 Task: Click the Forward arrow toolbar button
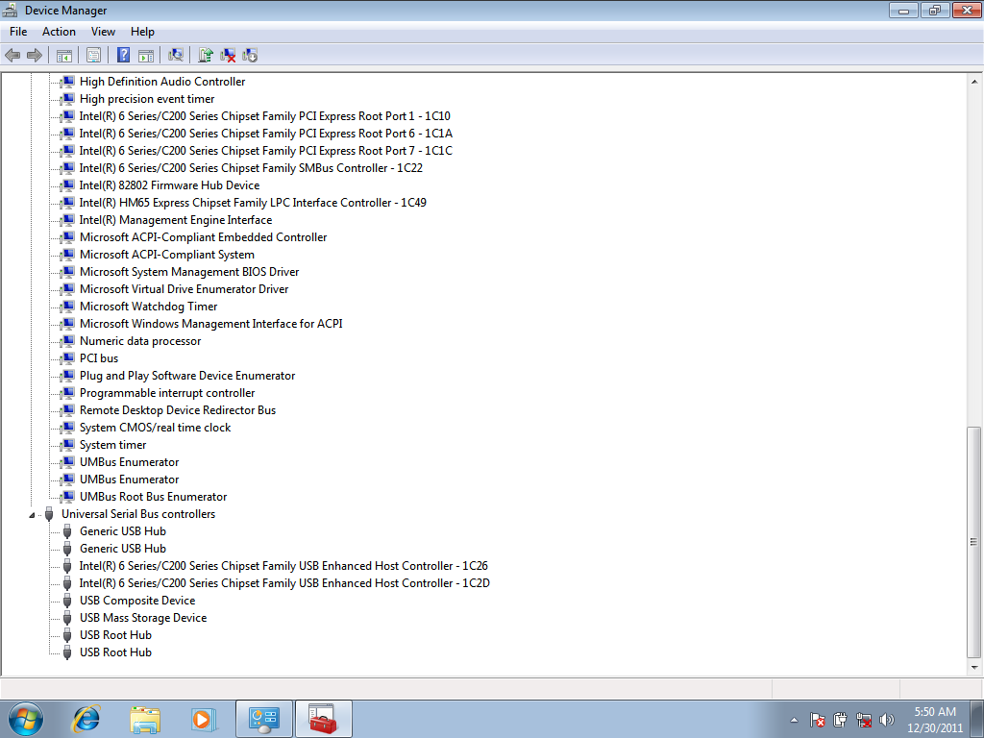point(35,55)
